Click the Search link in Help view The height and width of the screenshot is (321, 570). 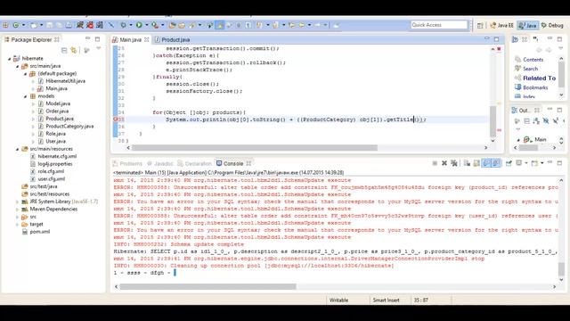click(x=531, y=69)
